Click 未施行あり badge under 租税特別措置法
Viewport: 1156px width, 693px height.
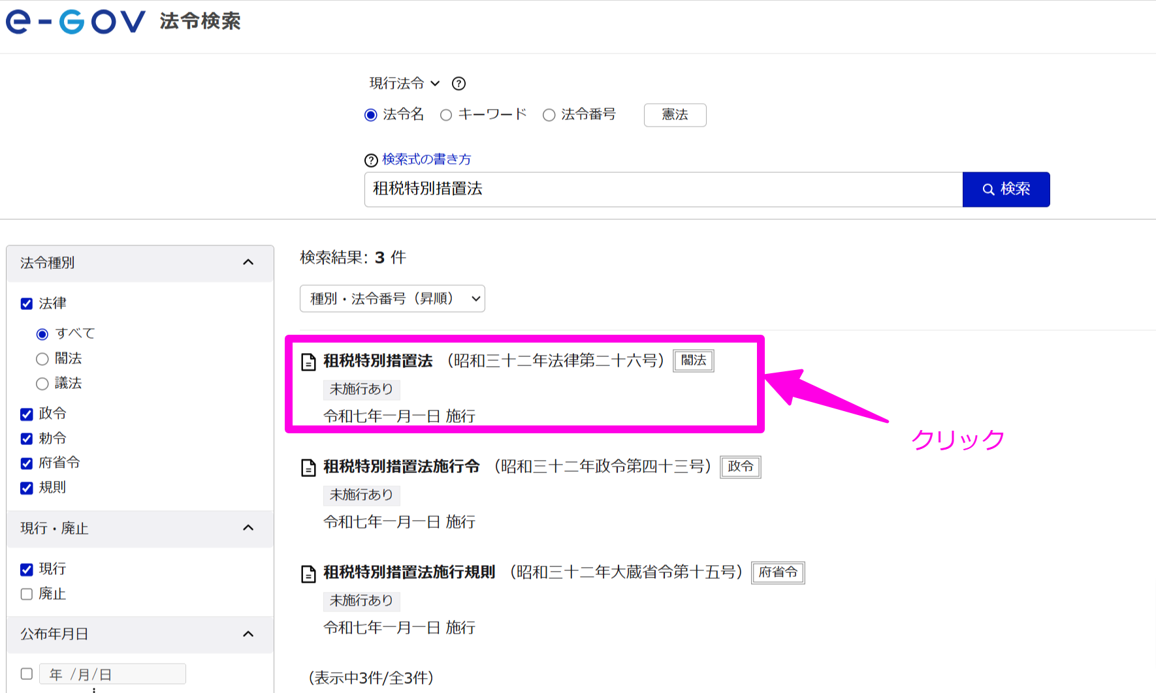[361, 390]
